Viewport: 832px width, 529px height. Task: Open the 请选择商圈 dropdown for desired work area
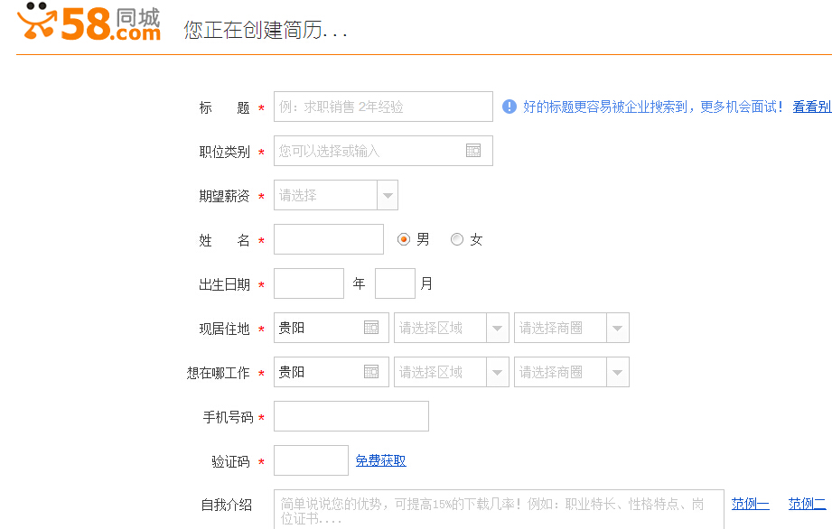pos(617,372)
